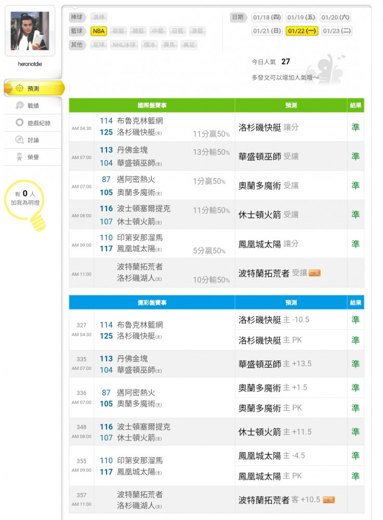Select the 賽馬 league filter
This screenshot has width=383, height=520.
click(169, 45)
